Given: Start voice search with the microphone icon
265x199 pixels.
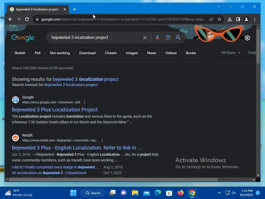Looking at the screenshot, I should click(x=158, y=38).
